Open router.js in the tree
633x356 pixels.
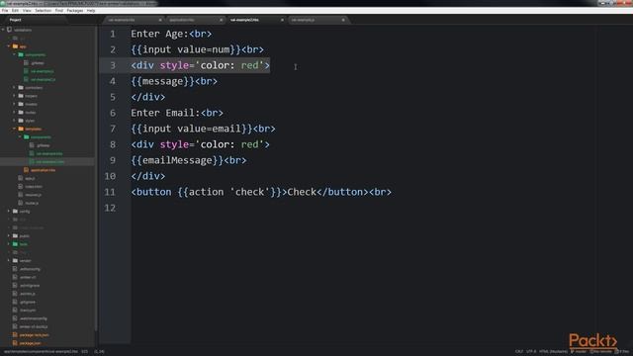click(32, 203)
